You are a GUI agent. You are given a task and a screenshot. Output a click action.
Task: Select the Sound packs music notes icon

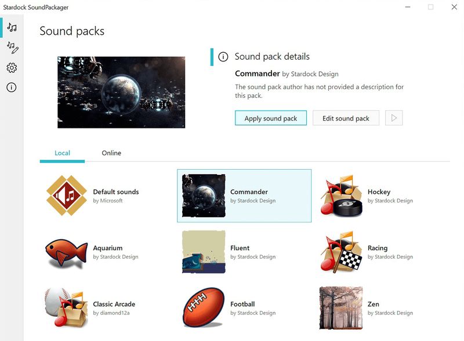coord(10,26)
